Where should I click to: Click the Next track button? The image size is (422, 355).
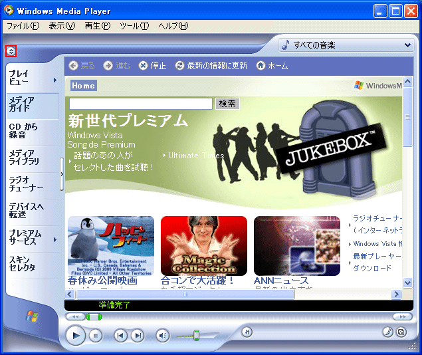pyautogui.click(x=138, y=336)
